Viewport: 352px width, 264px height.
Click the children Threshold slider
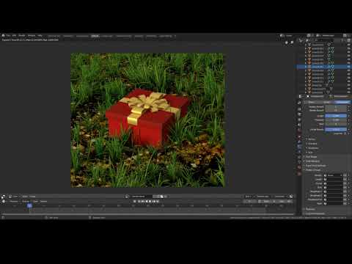[x=336, y=120]
